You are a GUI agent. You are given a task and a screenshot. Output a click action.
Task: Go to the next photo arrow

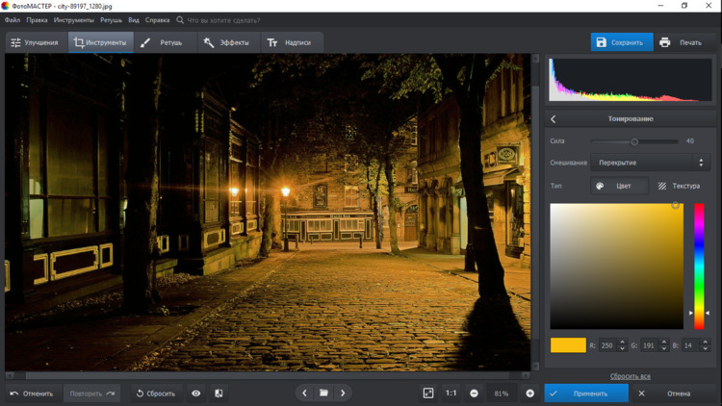343,393
